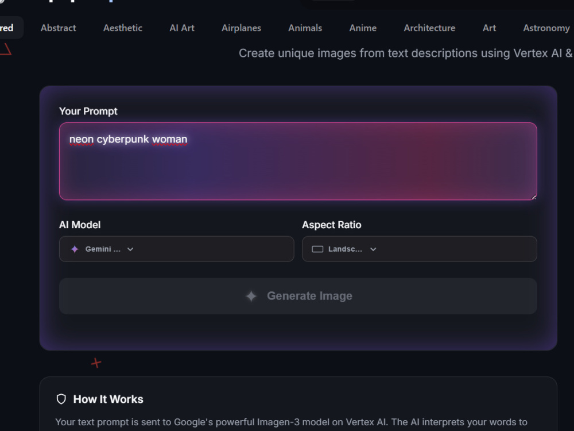The width and height of the screenshot is (574, 431).
Task: Click the landscape rectangle icon
Action: (x=317, y=249)
